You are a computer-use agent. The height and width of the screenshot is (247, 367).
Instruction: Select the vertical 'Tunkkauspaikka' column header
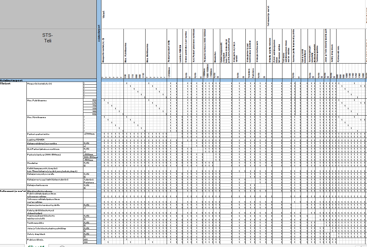click(317, 54)
